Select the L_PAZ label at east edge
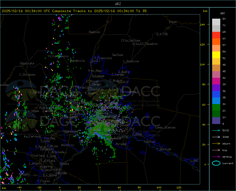Image resolution: width=236 pixels, height=191 pixels. pos(194,161)
